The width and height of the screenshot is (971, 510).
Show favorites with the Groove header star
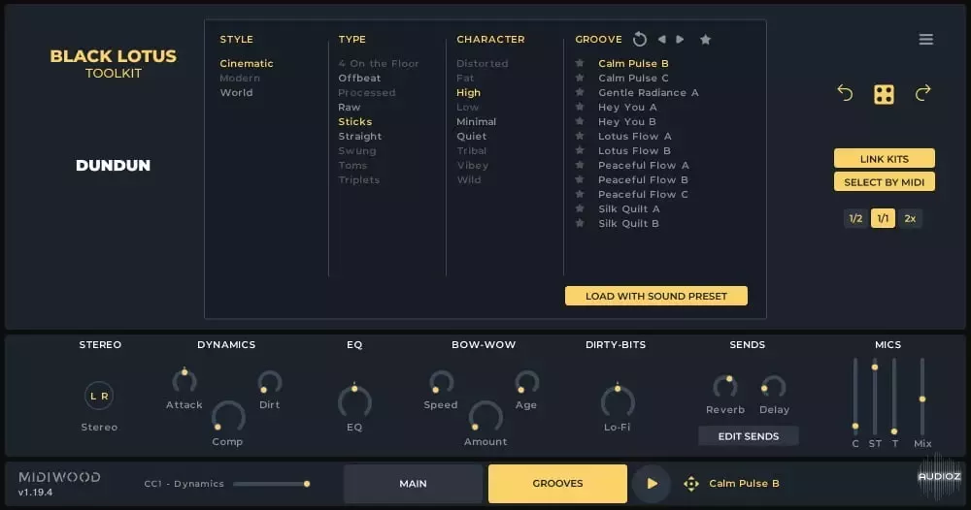(x=705, y=40)
